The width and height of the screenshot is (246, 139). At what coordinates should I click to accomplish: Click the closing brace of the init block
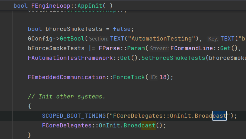29,135
